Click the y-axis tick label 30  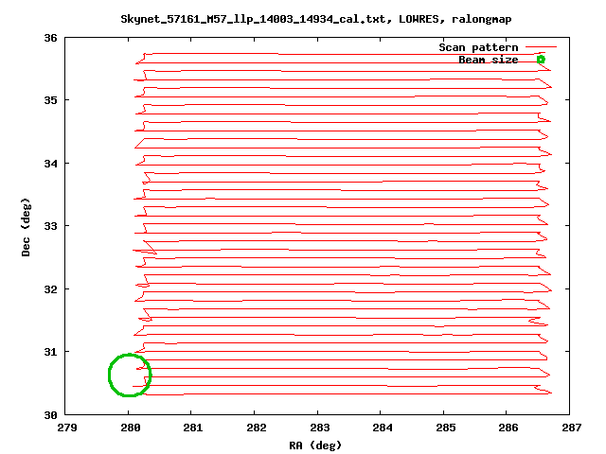click(x=50, y=415)
